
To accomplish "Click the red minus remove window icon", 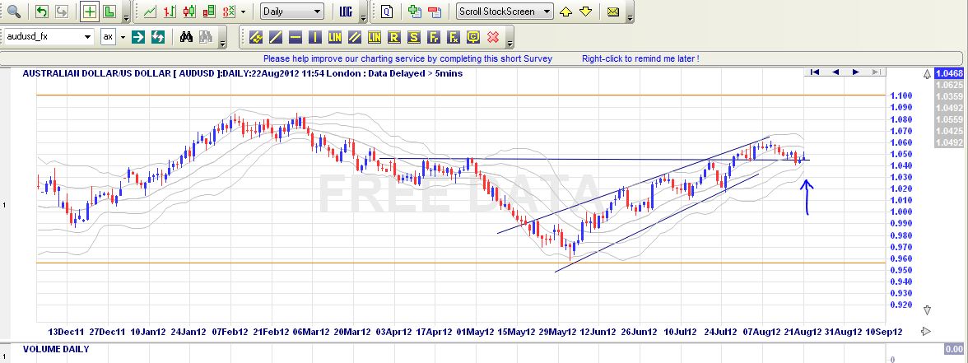I will (x=435, y=12).
